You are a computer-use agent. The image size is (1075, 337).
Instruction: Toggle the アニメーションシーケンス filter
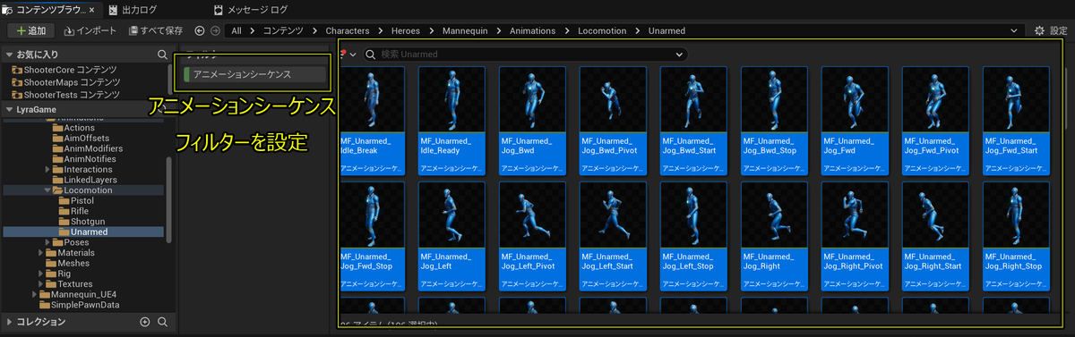click(254, 74)
